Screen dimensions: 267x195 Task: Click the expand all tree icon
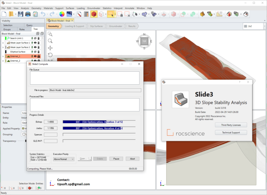[38, 34]
